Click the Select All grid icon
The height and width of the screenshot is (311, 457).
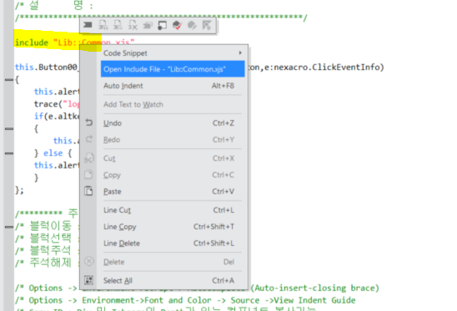pyautogui.click(x=88, y=280)
